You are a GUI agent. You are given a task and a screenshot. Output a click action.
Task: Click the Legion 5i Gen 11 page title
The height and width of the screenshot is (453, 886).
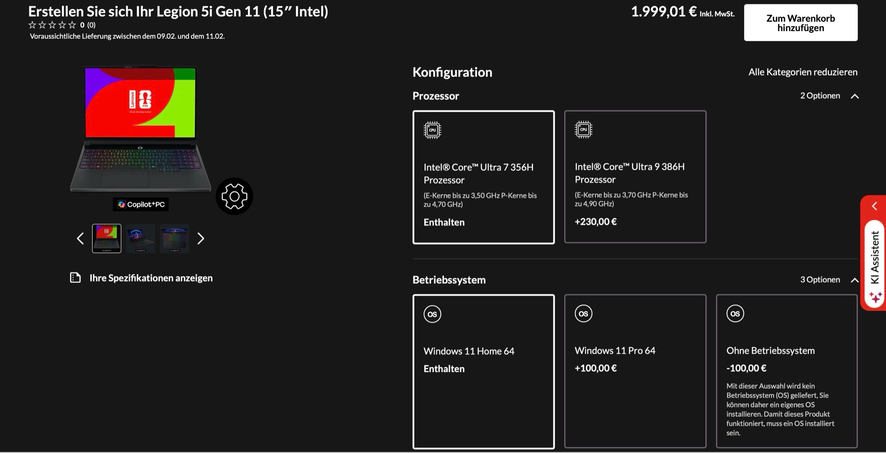click(178, 12)
